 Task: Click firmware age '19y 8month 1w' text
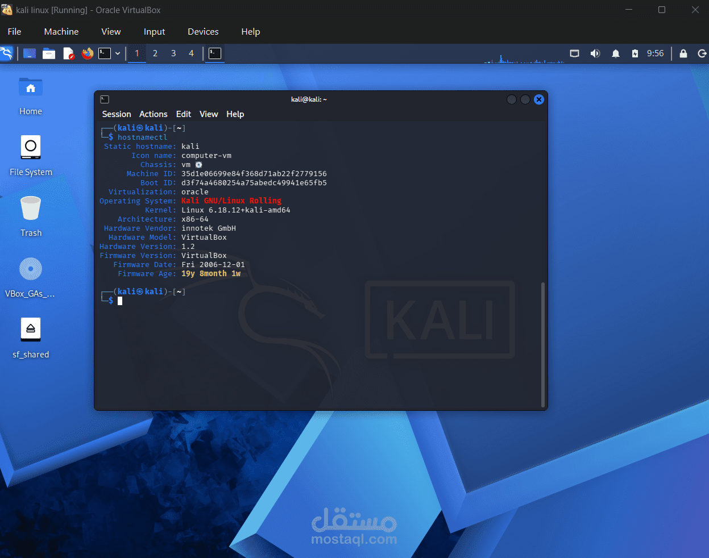click(211, 274)
